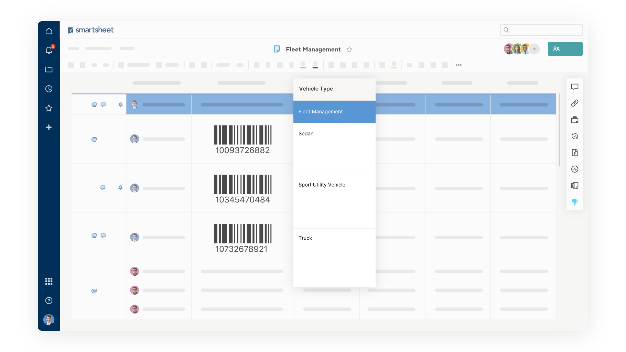Select Sedan in Vehicle Type list

(306, 134)
